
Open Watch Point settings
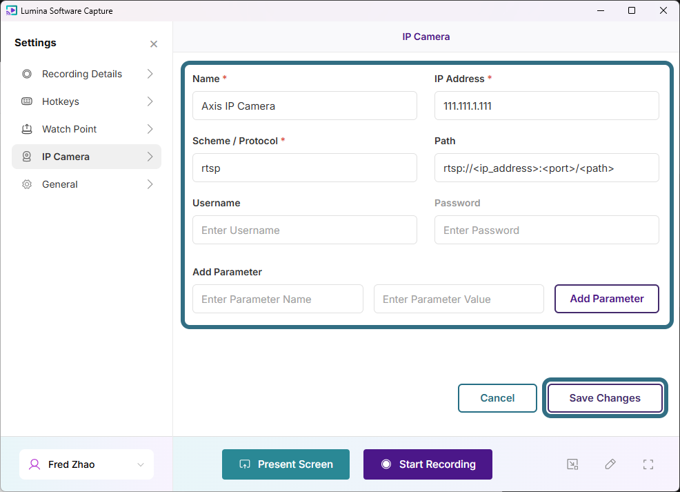pos(87,129)
